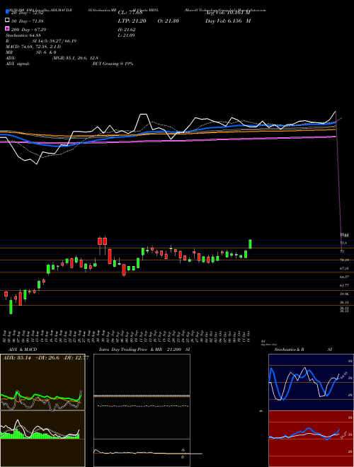The height and width of the screenshot is (467, 354).
Task: Click the 'Stochastics & R' panel title
Action: pos(289,350)
